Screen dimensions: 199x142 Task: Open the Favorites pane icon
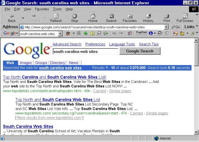click(x=130, y=16)
